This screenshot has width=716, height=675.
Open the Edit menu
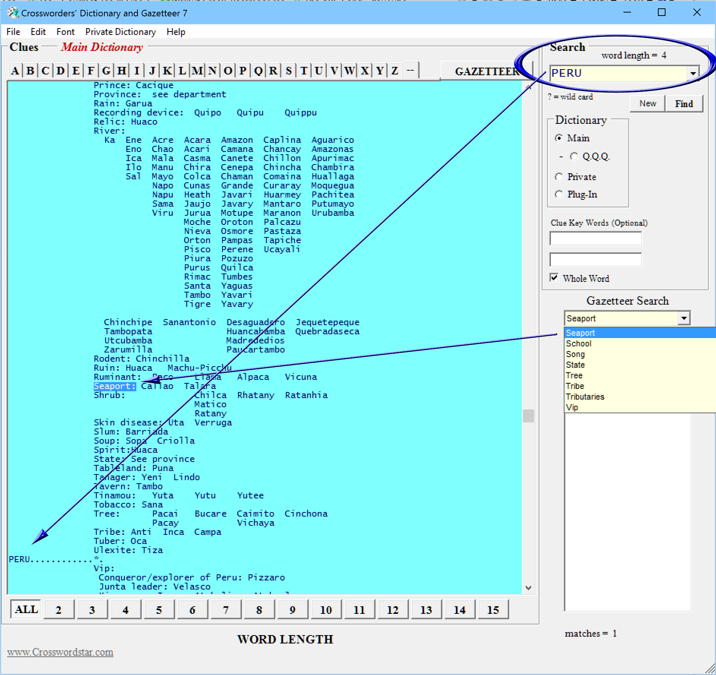coord(38,32)
